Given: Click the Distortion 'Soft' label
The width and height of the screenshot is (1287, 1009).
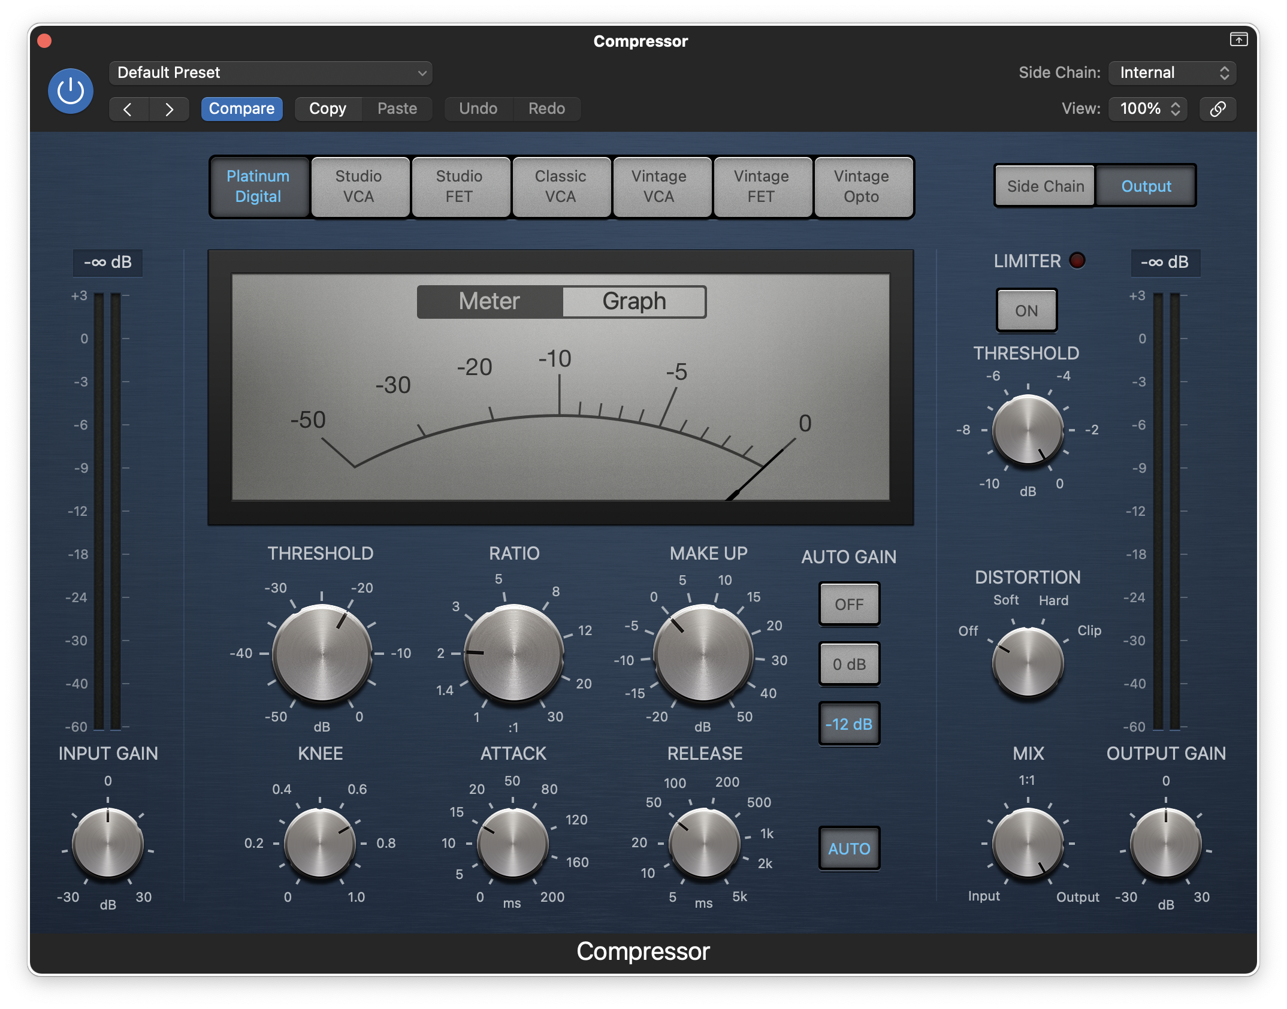Looking at the screenshot, I should coord(1006,600).
